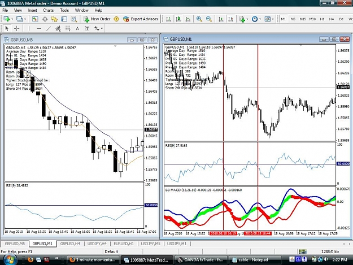
Task: Switch to the USDJPY,M5 chart tab
Action: coord(150,244)
